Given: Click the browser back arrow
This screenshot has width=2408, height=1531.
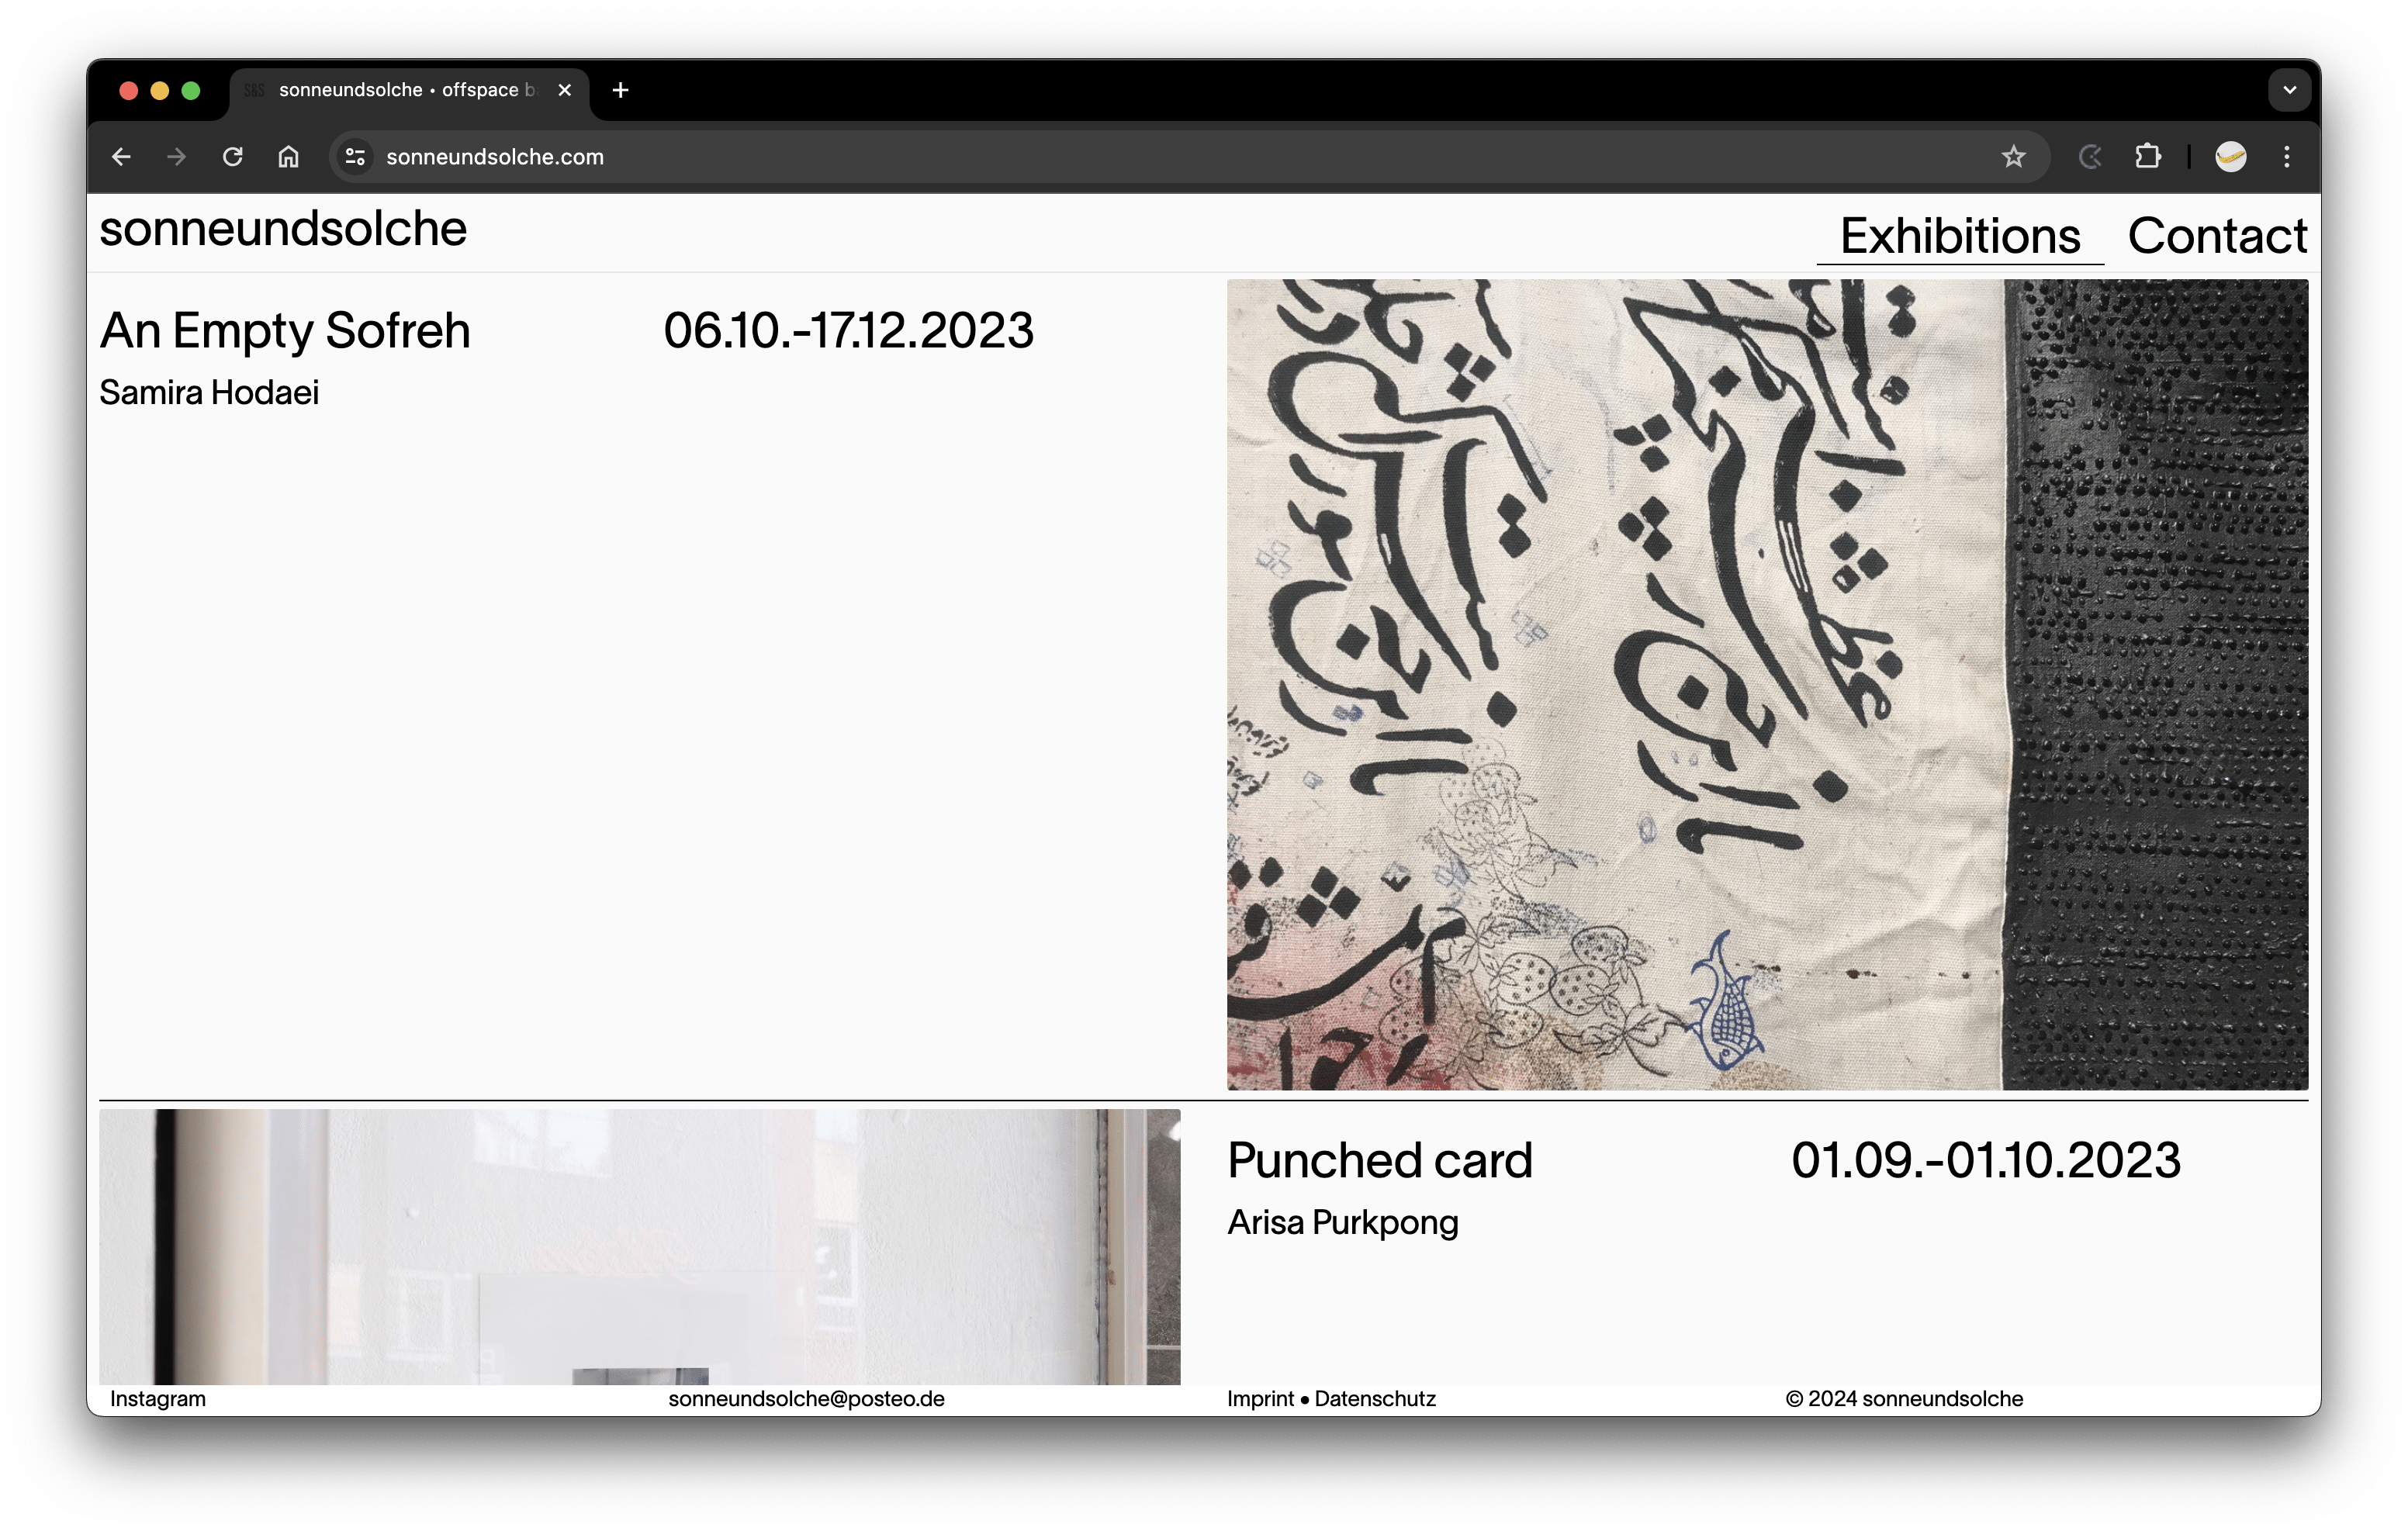Looking at the screenshot, I should point(121,157).
